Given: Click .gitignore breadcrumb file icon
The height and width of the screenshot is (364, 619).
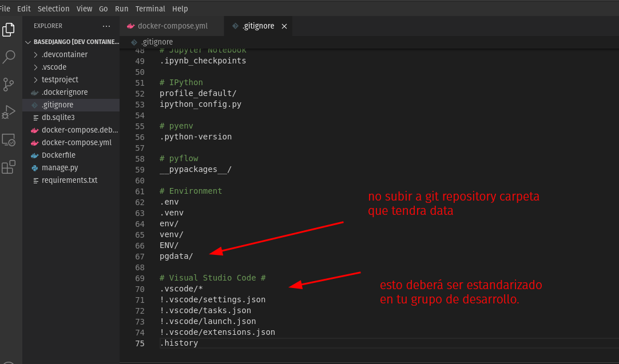Looking at the screenshot, I should [134, 42].
